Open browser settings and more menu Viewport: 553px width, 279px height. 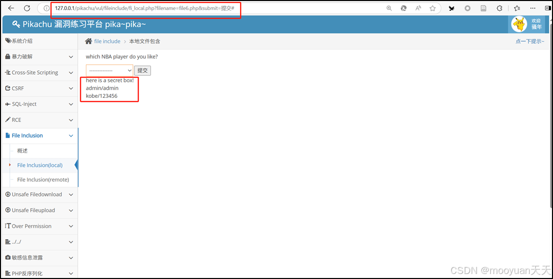[533, 8]
